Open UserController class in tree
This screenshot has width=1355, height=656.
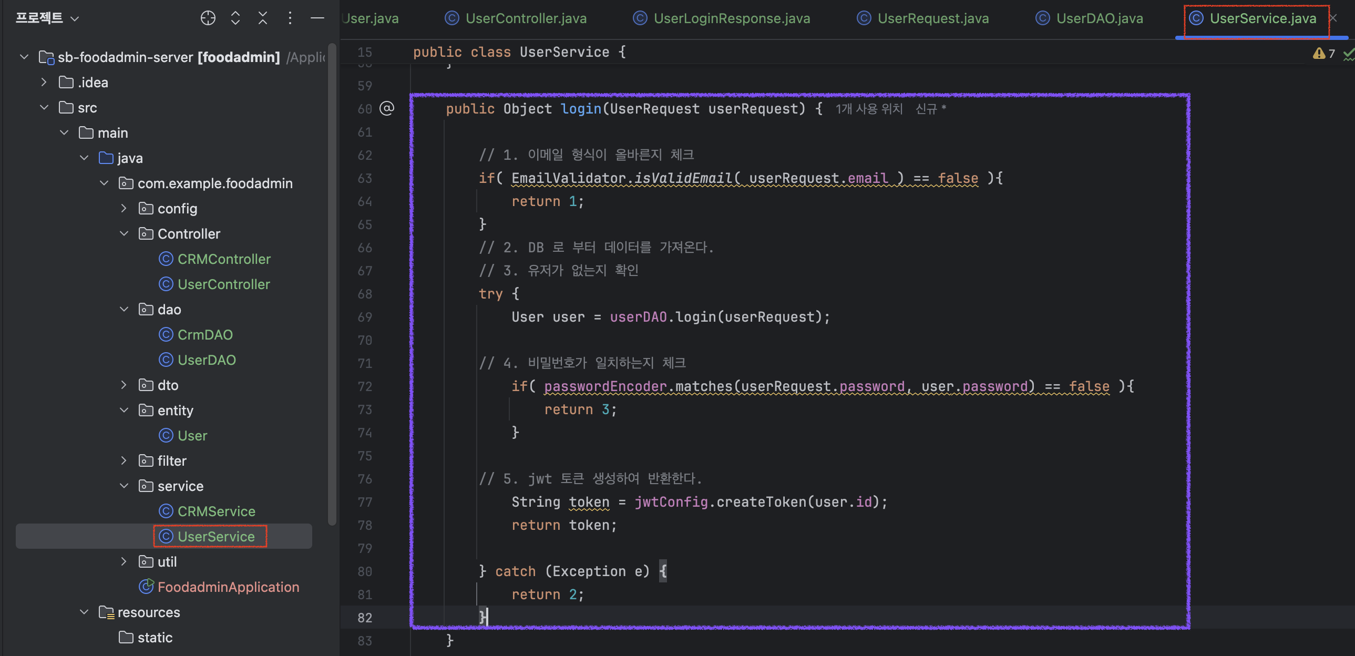214,284
